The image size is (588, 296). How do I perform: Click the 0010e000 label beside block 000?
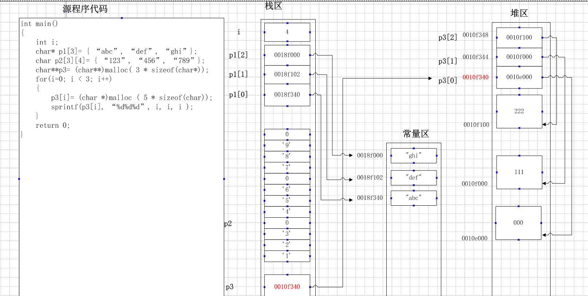click(x=475, y=238)
